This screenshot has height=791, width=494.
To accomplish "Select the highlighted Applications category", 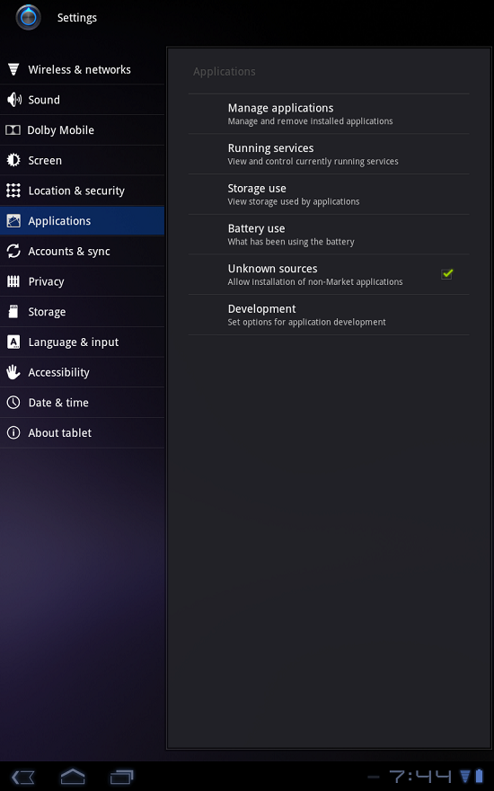I will pyautogui.click(x=82, y=220).
